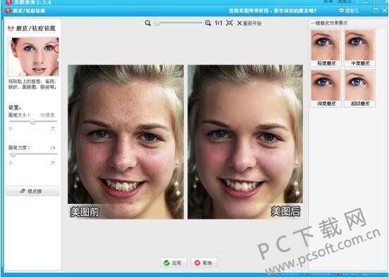The image size is (389, 277).
Task: Click the zoom out magnifier icon
Action: tap(148, 23)
